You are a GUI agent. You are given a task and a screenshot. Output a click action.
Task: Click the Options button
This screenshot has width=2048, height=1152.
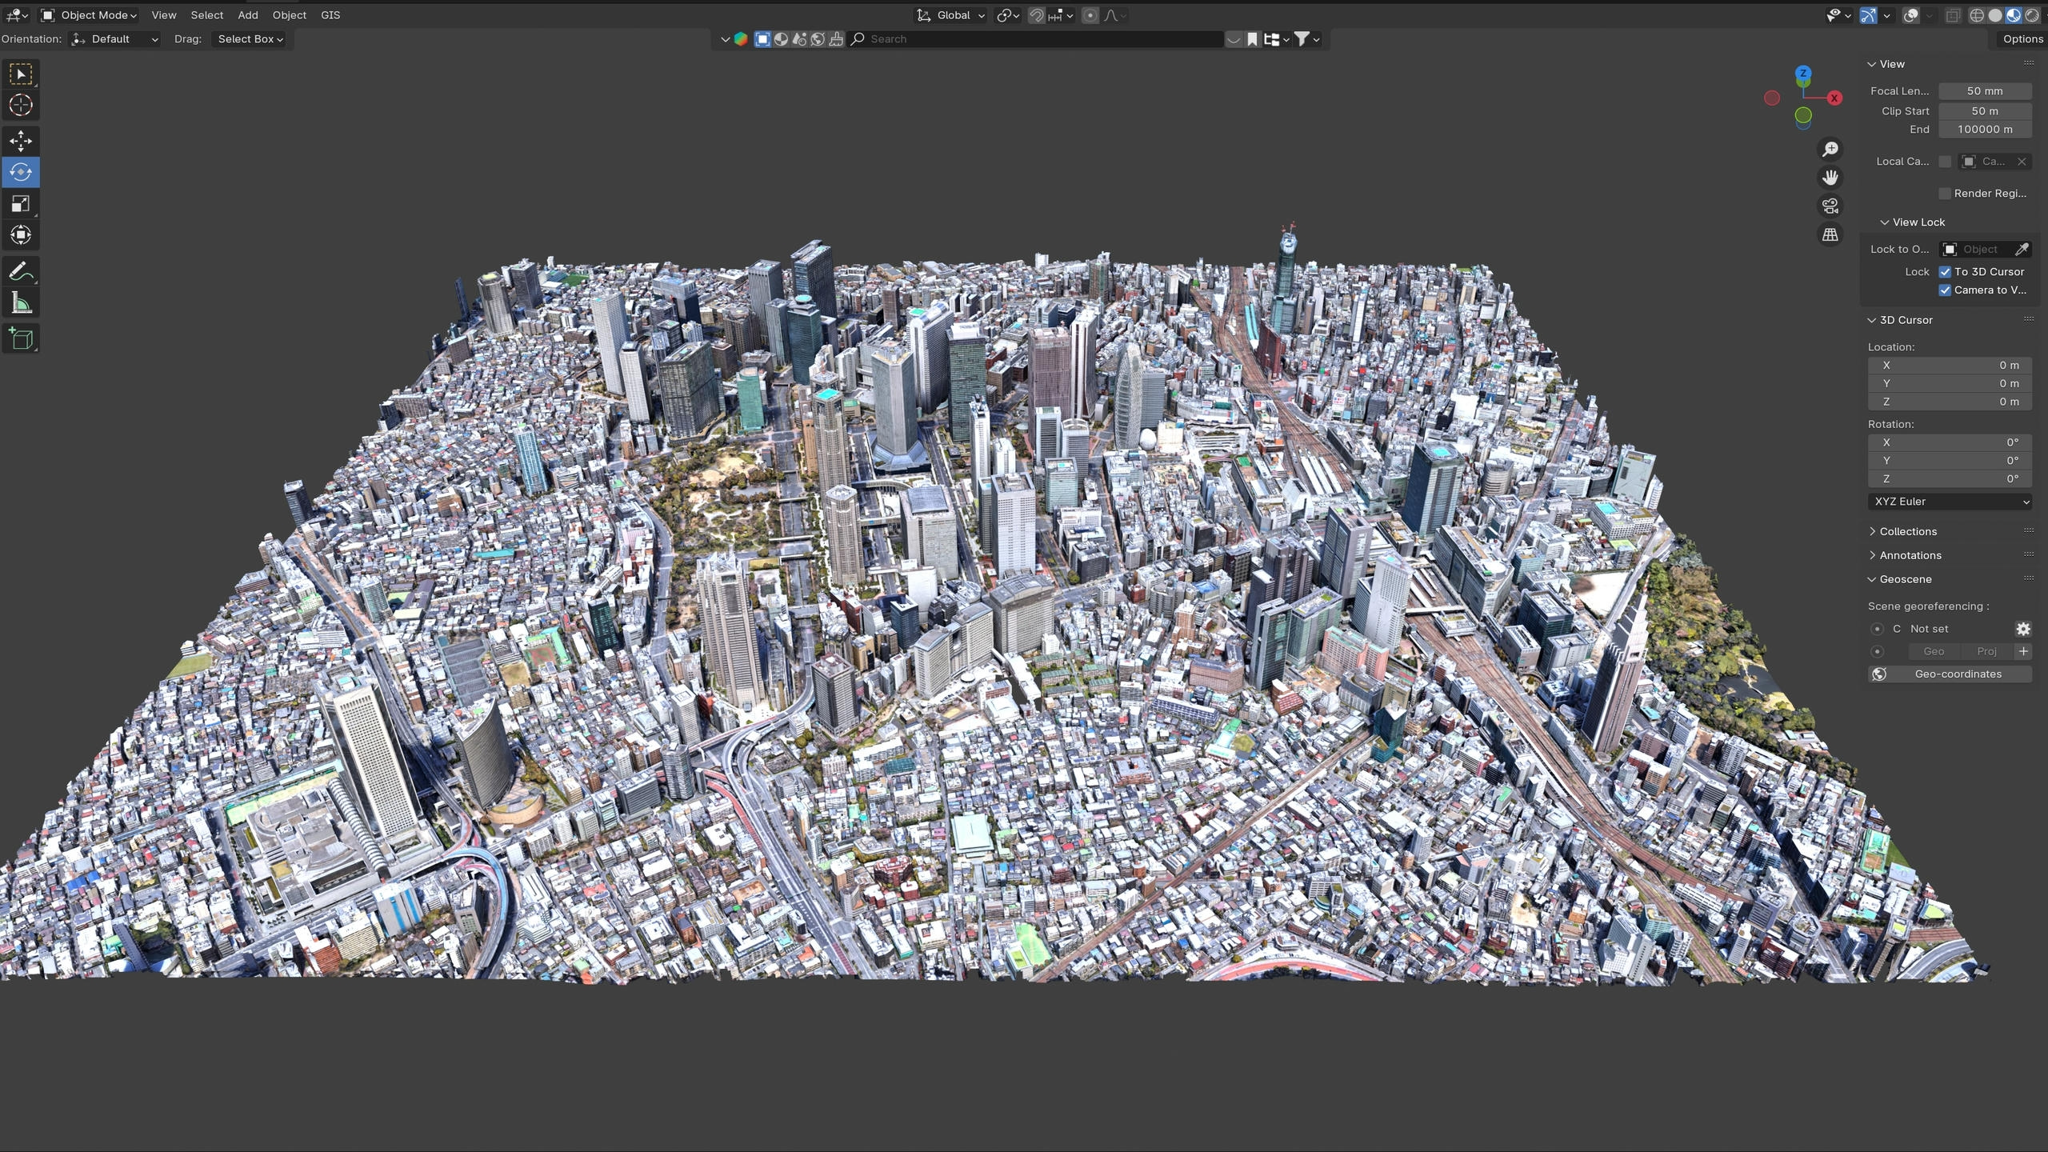click(2022, 39)
